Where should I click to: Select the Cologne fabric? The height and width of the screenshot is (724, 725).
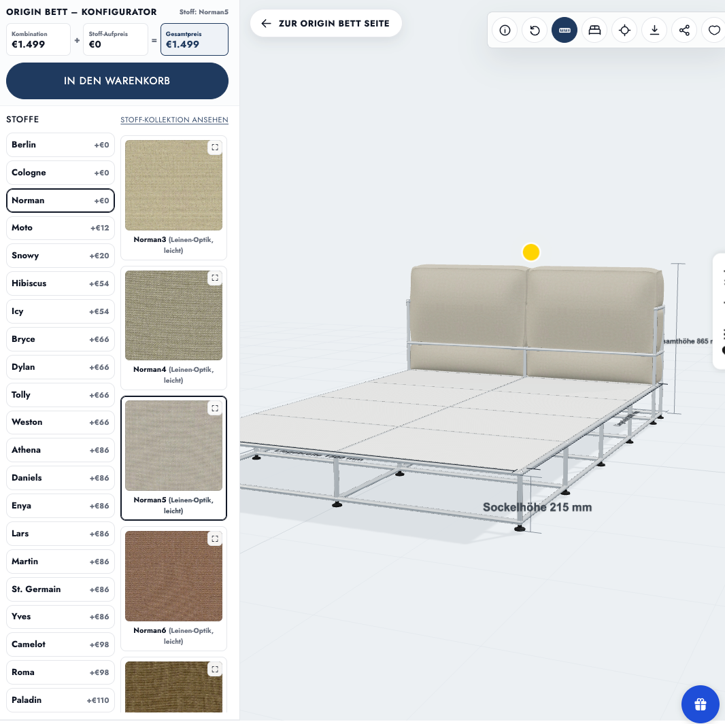click(x=61, y=173)
